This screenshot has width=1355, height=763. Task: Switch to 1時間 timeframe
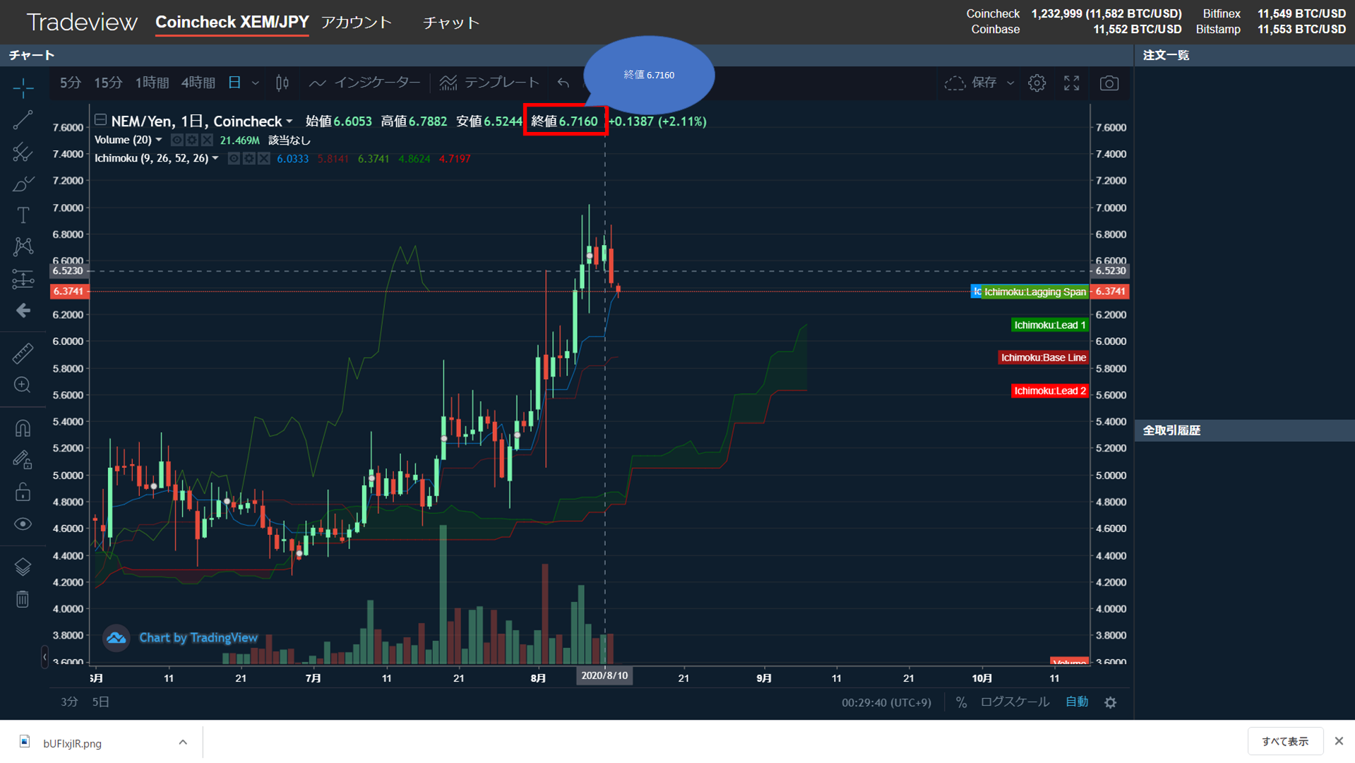152,83
